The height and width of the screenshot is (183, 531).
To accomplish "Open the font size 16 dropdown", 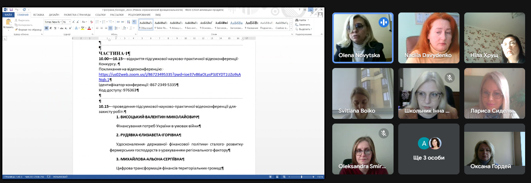I will 70,22.
